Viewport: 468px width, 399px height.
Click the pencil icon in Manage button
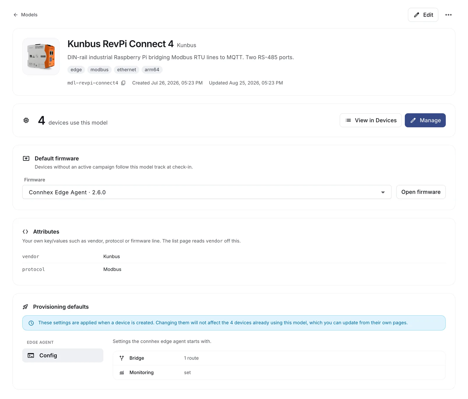pyautogui.click(x=413, y=120)
